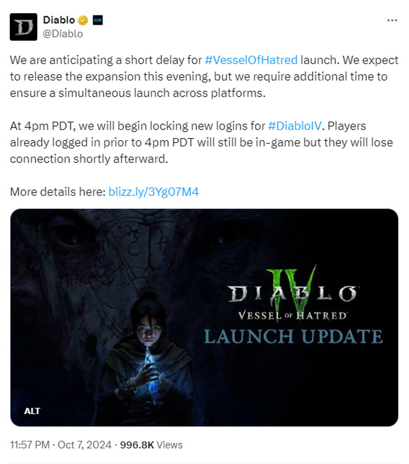Open the three-dot more options menu
The width and height of the screenshot is (409, 464).
pos(392,21)
